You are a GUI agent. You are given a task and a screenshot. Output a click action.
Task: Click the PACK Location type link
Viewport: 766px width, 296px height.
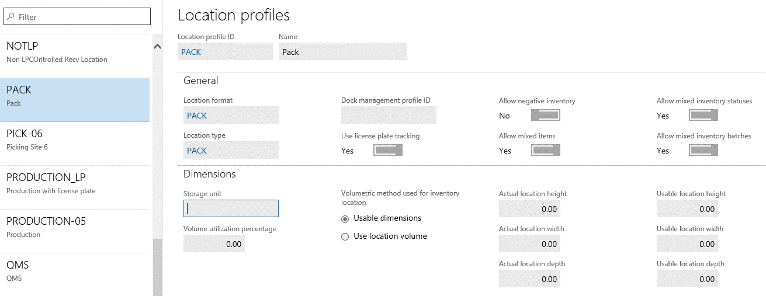click(x=197, y=151)
